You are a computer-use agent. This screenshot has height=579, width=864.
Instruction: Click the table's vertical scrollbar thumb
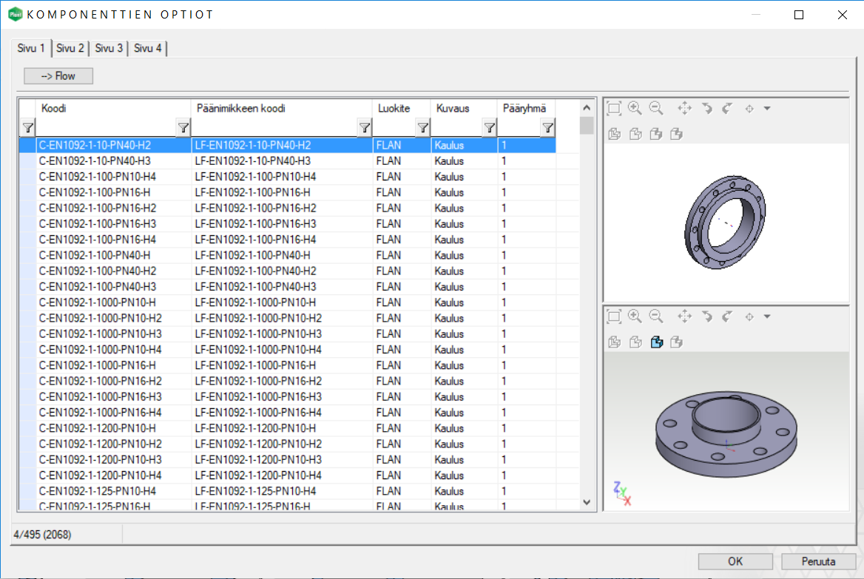587,125
